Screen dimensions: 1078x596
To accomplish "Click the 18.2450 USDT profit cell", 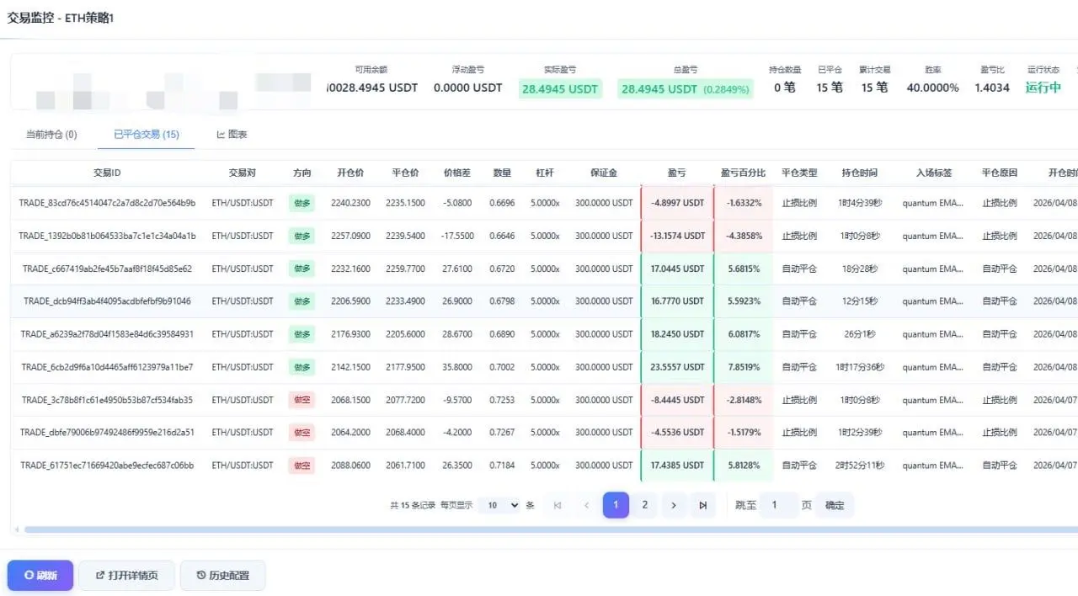I will (x=677, y=334).
